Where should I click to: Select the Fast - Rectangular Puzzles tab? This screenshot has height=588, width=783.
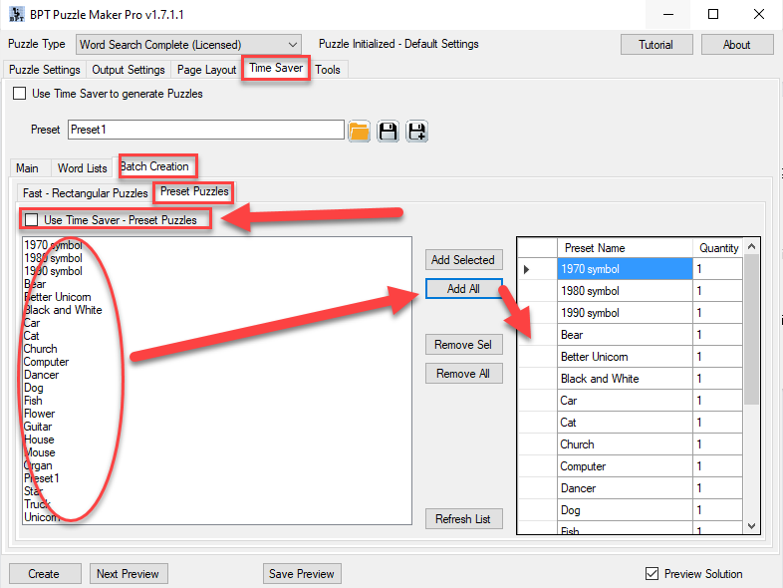click(x=85, y=193)
